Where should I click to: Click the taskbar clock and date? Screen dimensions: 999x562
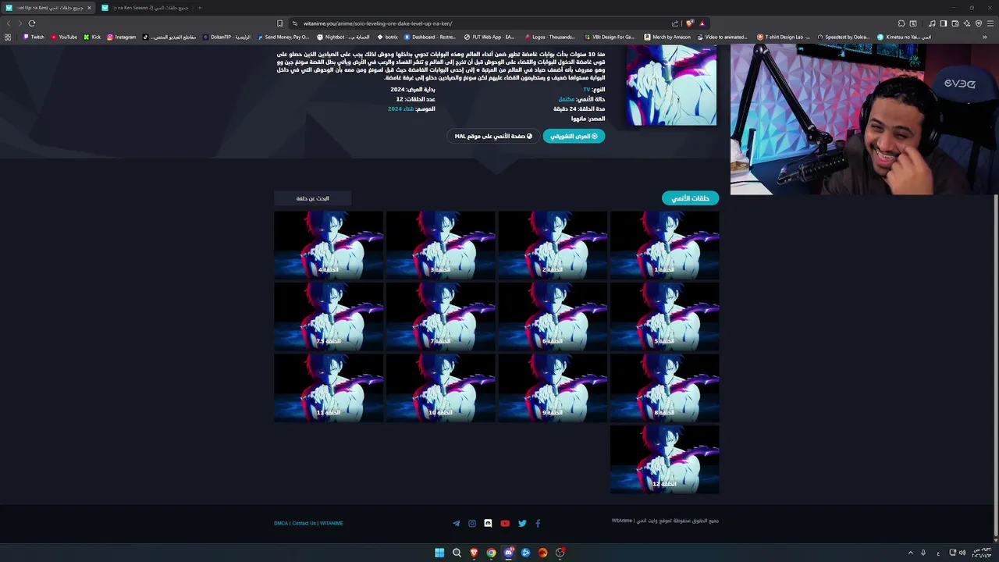[x=981, y=553]
